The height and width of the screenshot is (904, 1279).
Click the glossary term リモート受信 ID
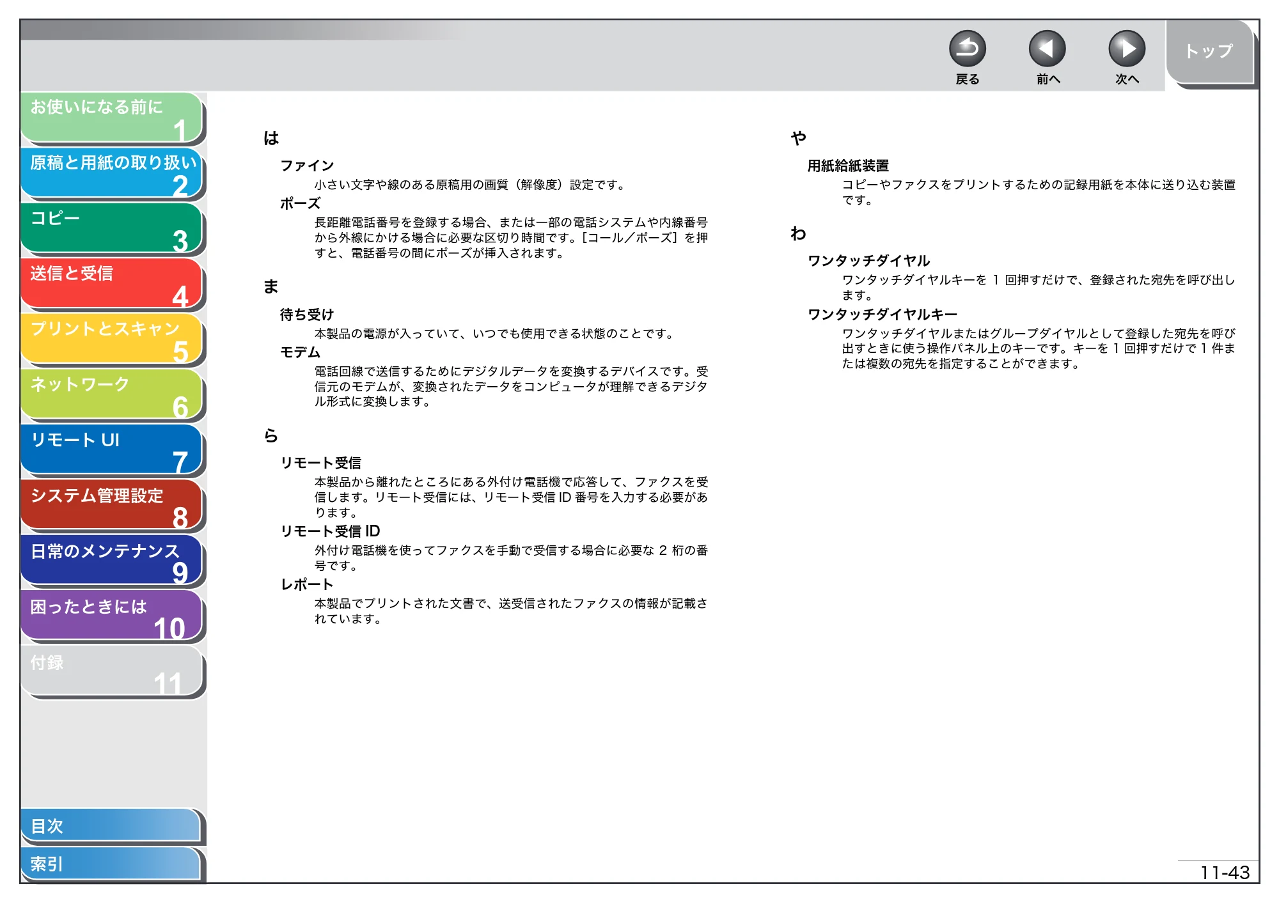(330, 531)
